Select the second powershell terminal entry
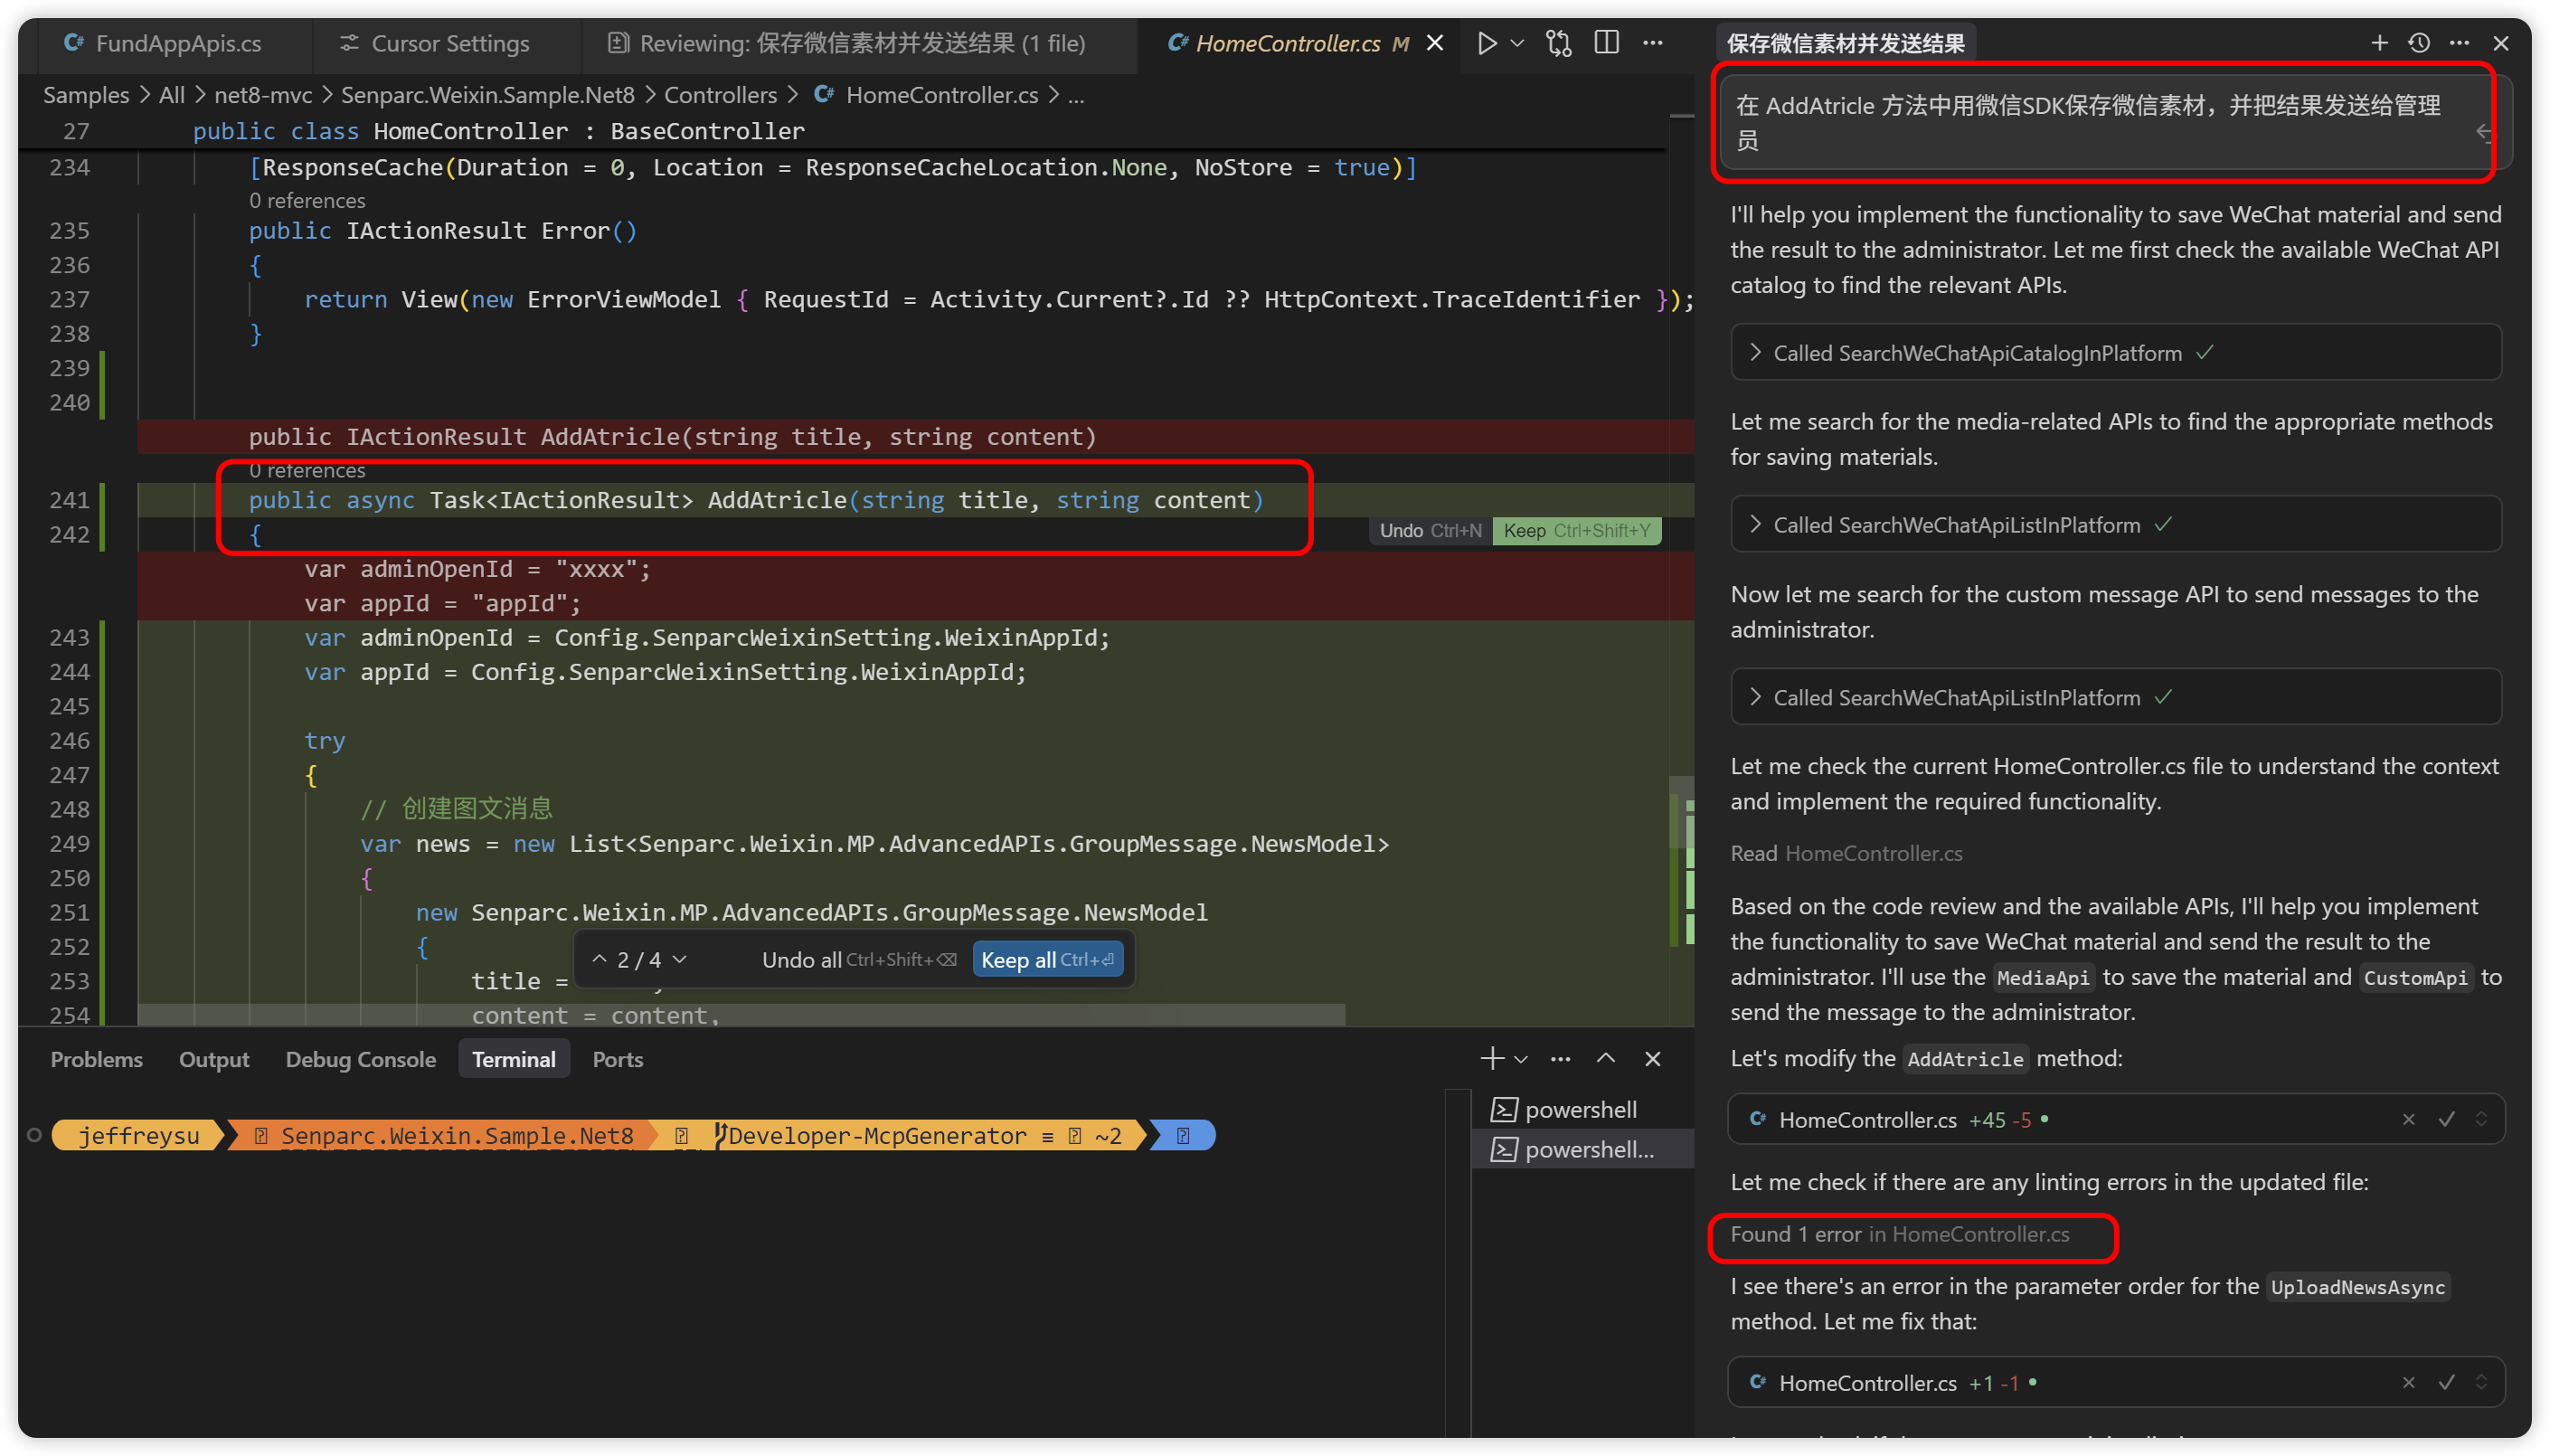 [x=1587, y=1149]
